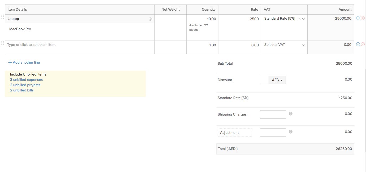The image size is (366, 172).
Task: Click the drag handle of the Laptop row
Action: pyautogui.click(x=3, y=17)
